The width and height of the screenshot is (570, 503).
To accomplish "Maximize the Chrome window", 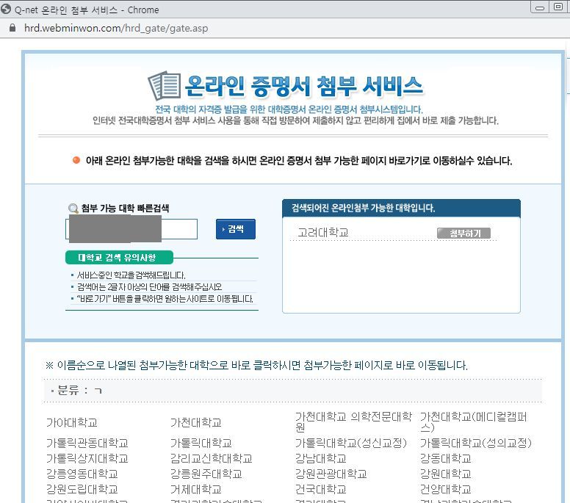I will coord(558,7).
